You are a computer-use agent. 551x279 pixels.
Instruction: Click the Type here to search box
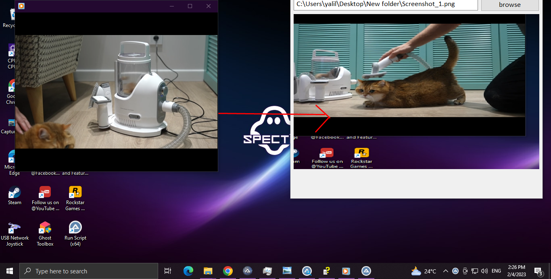click(x=89, y=271)
